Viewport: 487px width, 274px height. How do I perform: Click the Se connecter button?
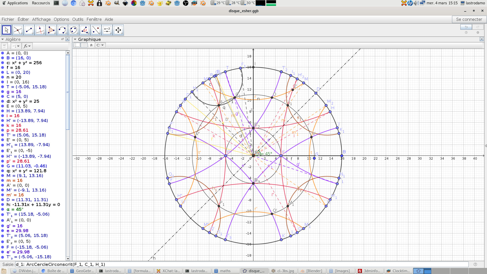pos(469,19)
